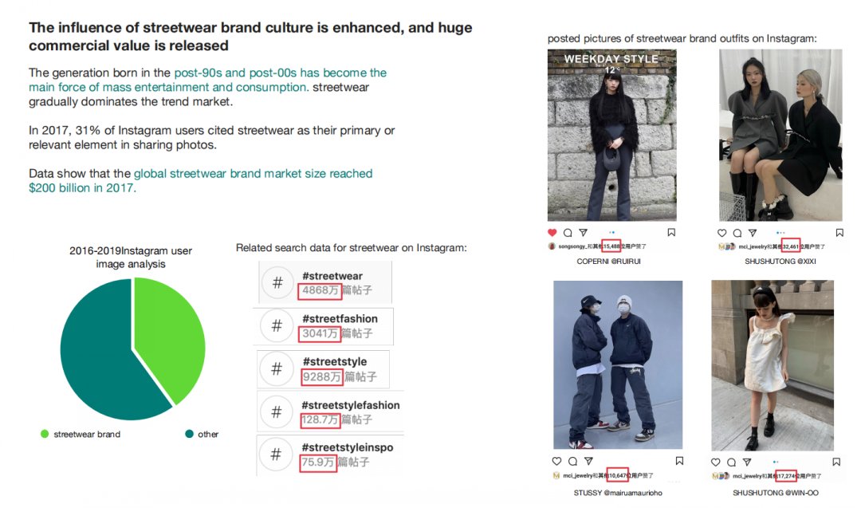Viewport: 861px width, 508px height.
Task: Like the SHUSHUTONG @XIXI post
Action: click(722, 233)
